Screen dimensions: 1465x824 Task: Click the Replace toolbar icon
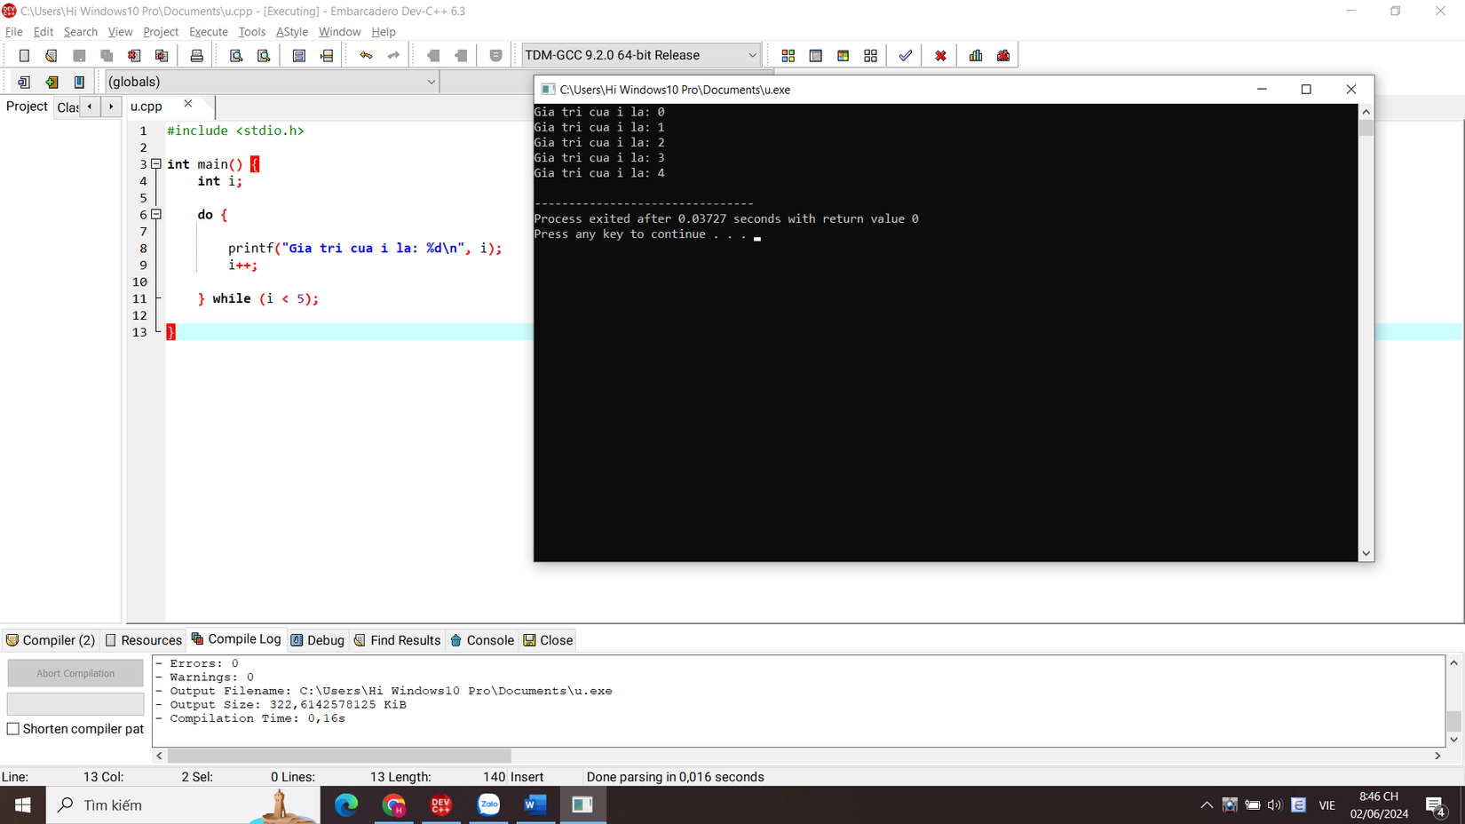tap(264, 55)
